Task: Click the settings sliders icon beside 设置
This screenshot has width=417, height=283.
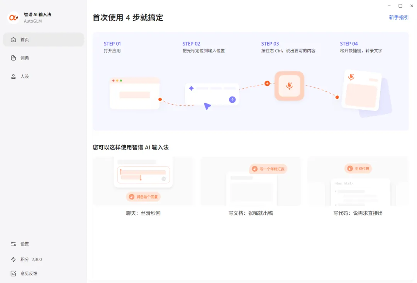Action: (13, 244)
